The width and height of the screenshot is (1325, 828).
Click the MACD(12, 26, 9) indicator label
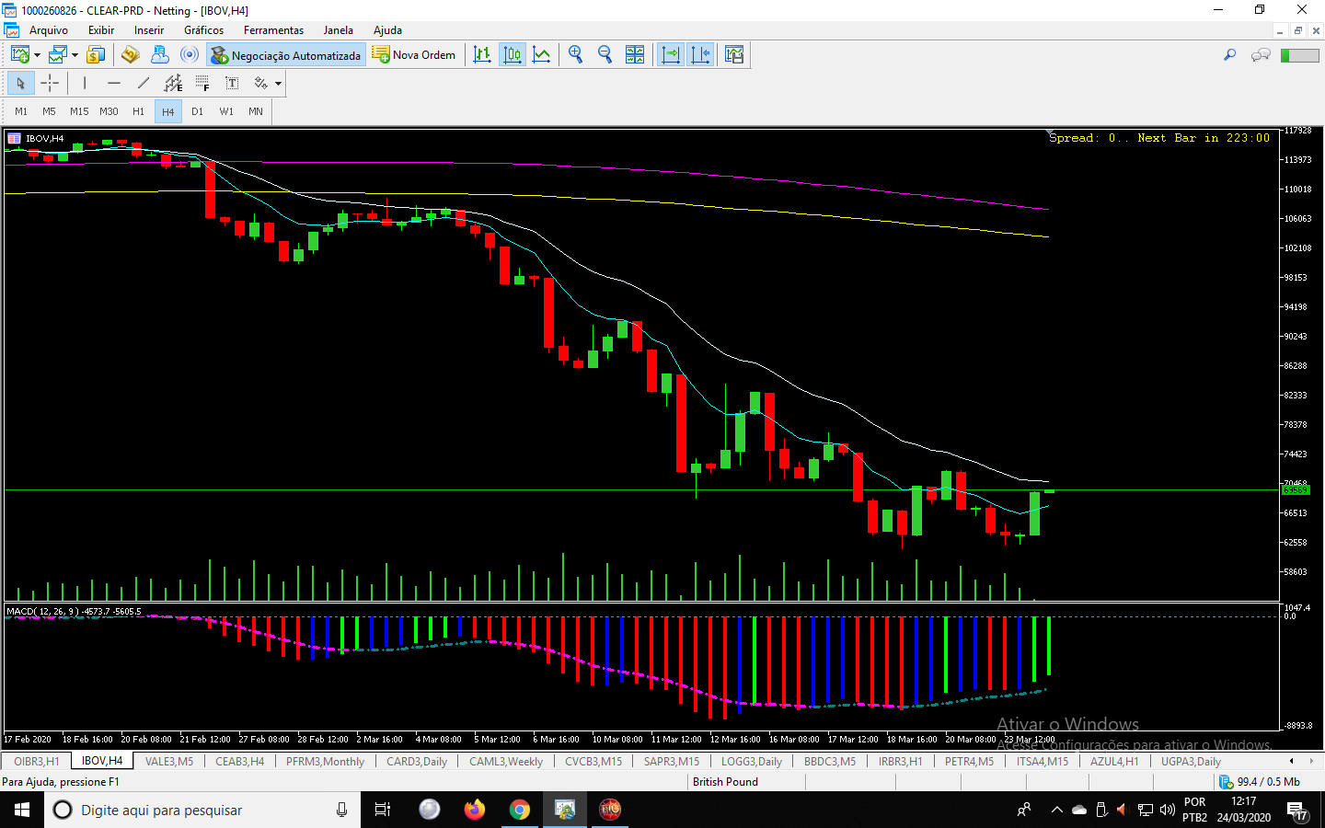point(75,611)
